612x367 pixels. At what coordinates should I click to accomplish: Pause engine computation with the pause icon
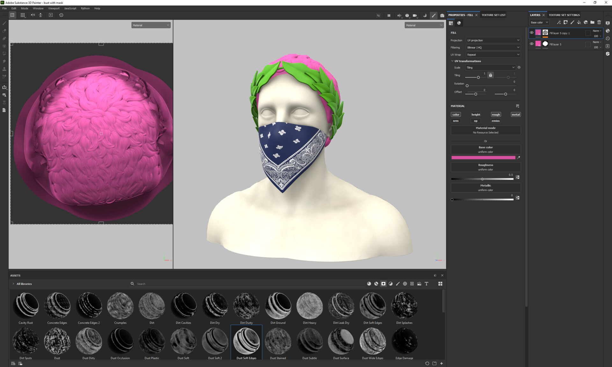389,15
